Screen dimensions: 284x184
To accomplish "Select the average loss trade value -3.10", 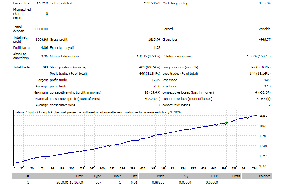I will [x=267, y=86].
